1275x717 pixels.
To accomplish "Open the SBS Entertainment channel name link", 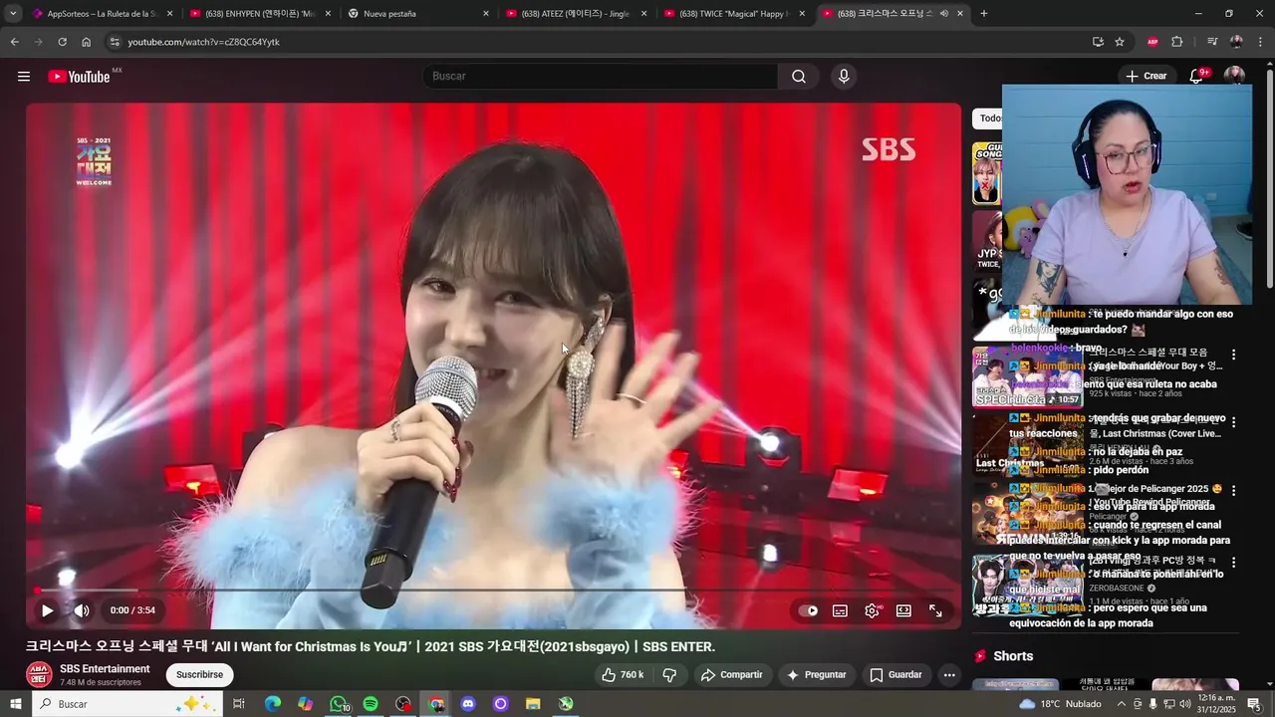I will click(105, 668).
